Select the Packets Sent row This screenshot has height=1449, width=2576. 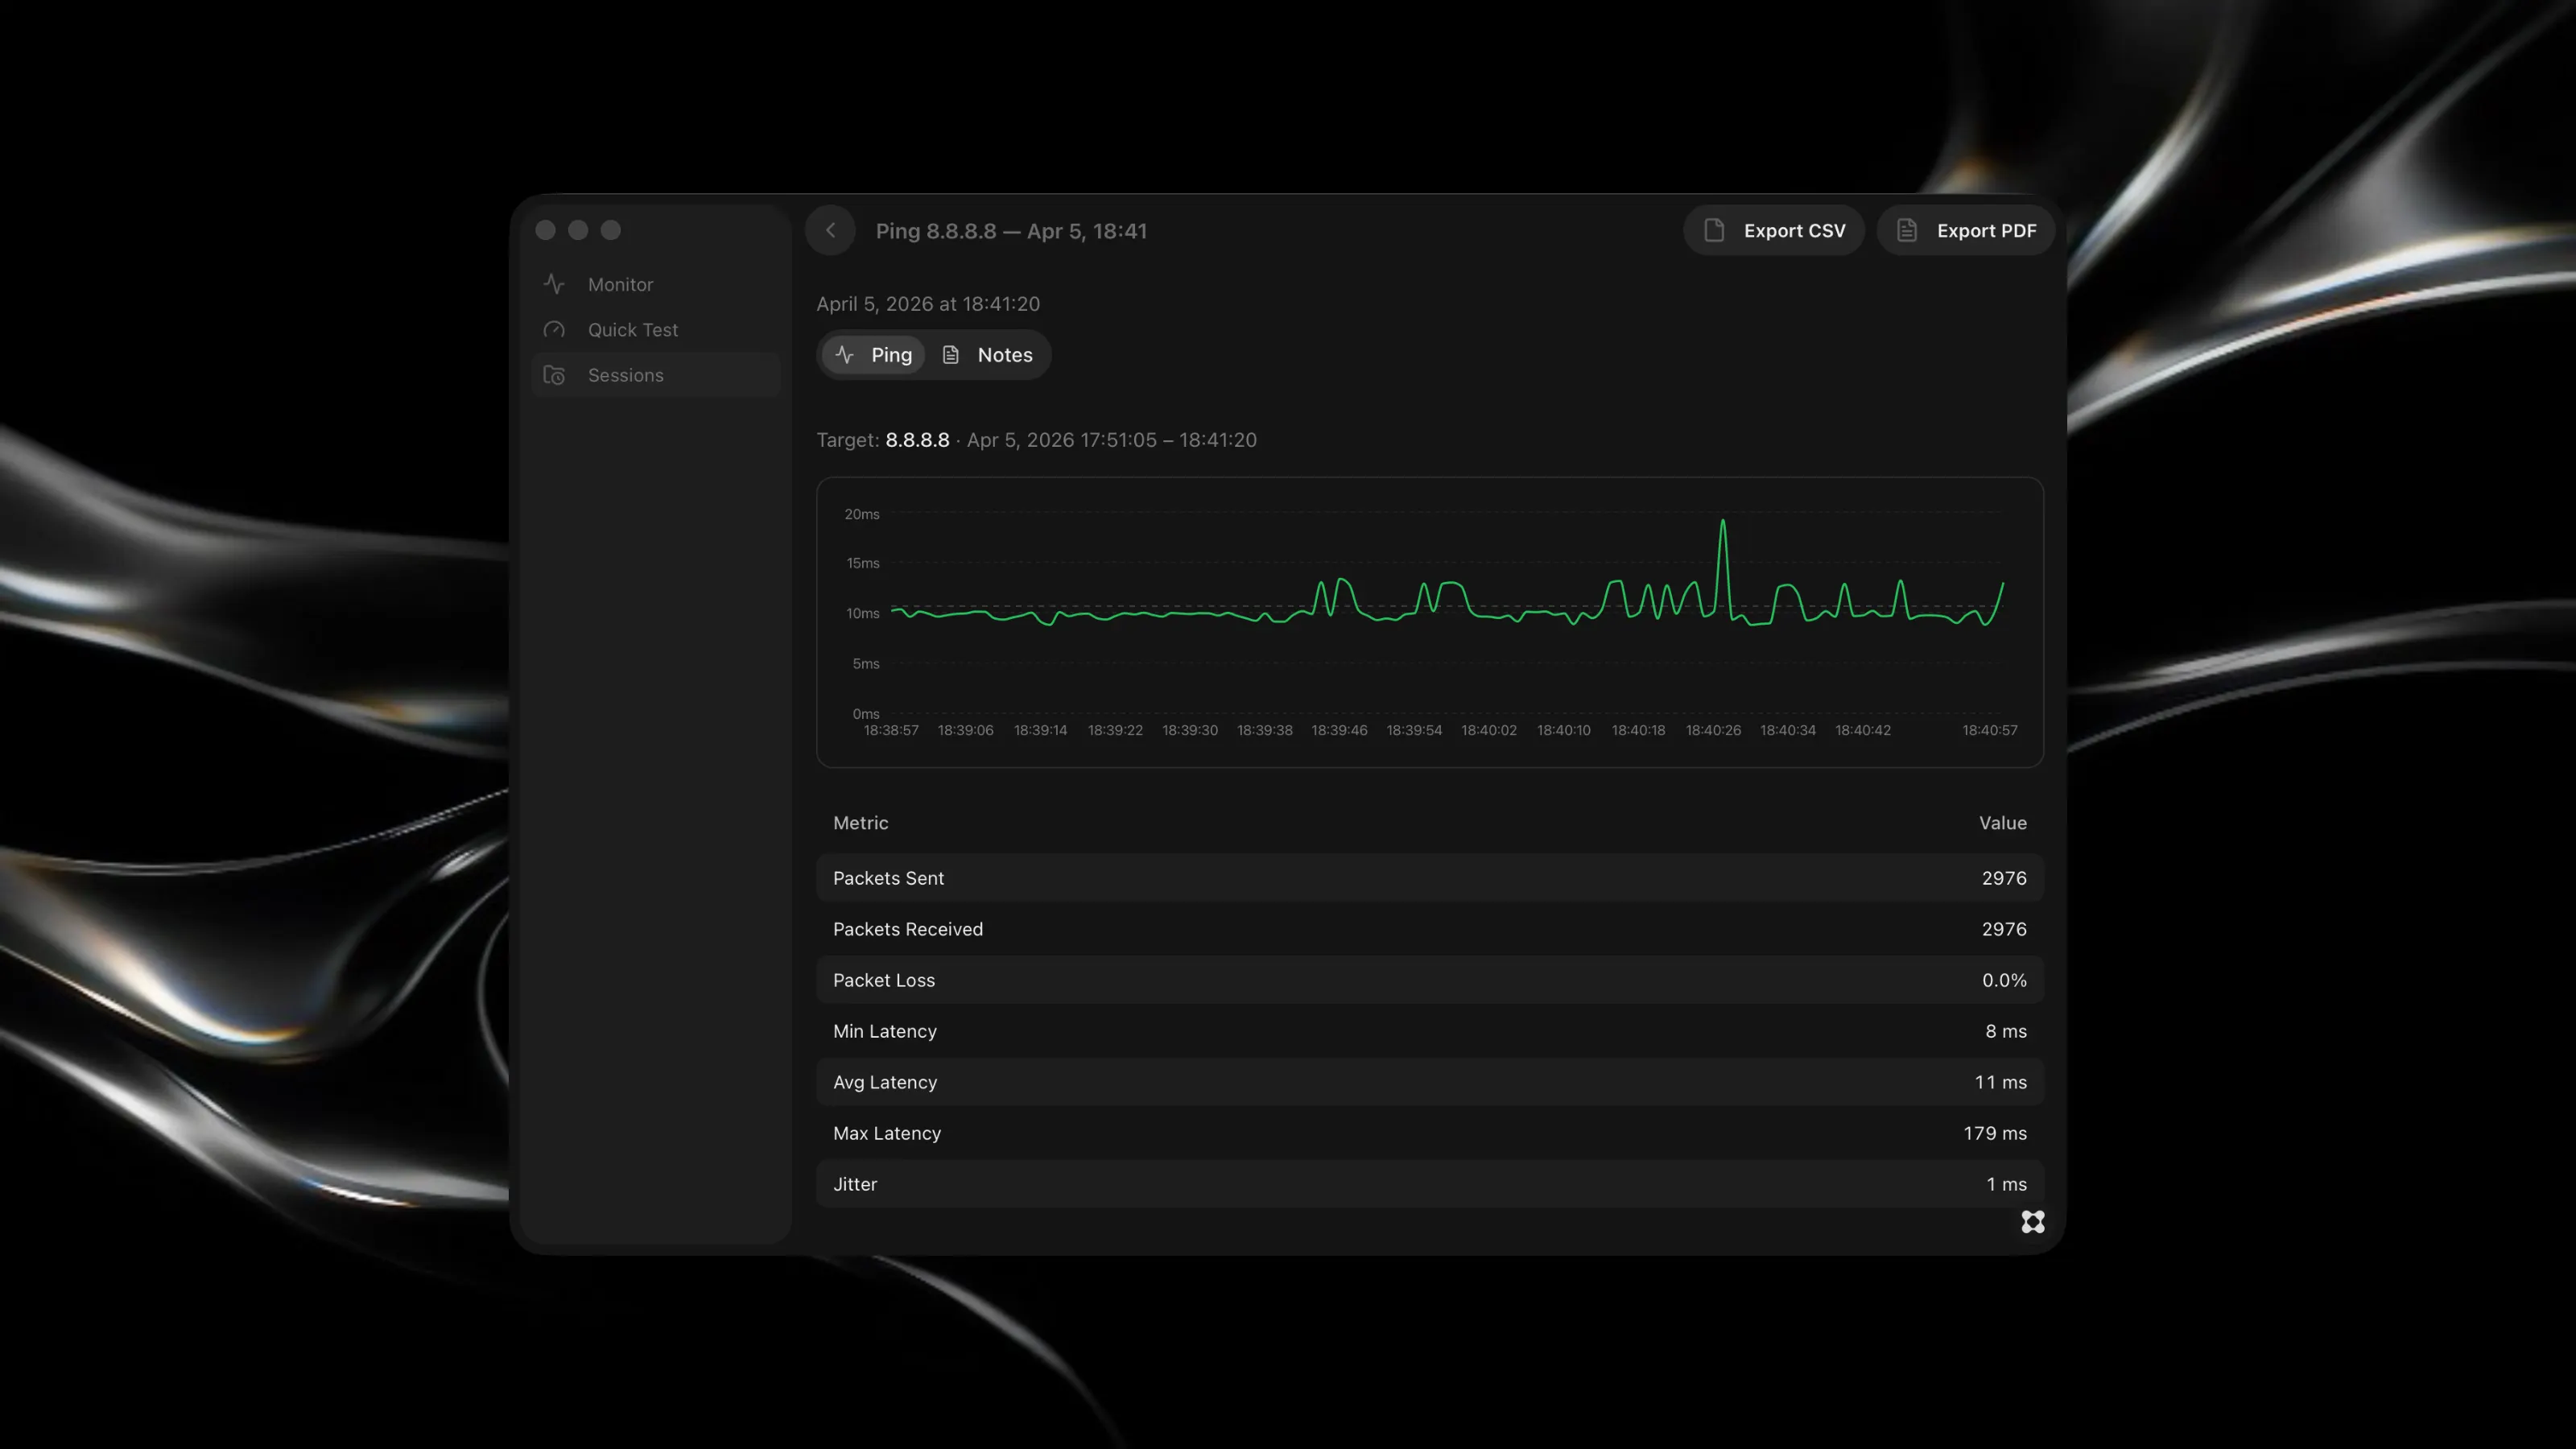coord(1430,878)
